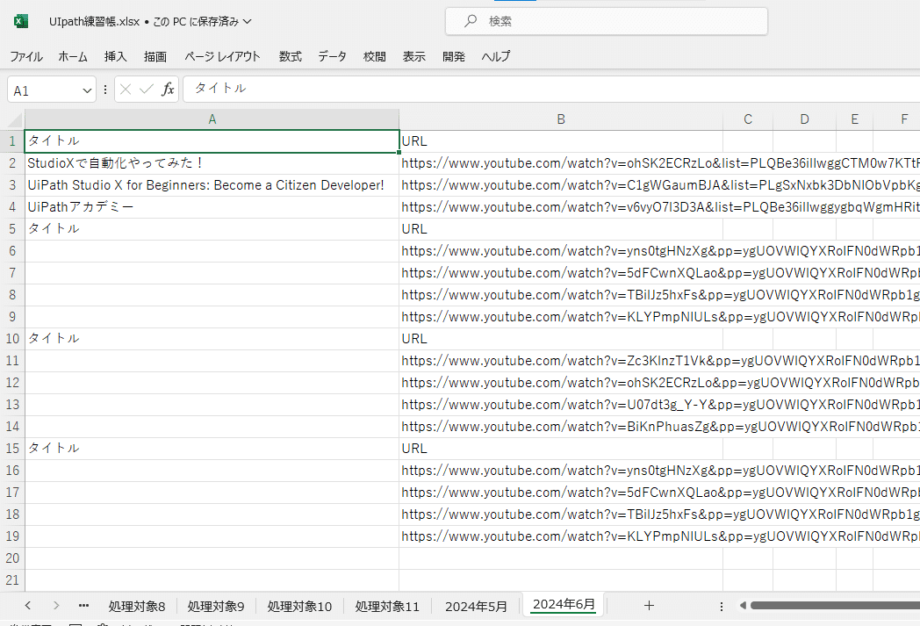
Task: Click タイトル cell in row 10
Action: tap(212, 339)
